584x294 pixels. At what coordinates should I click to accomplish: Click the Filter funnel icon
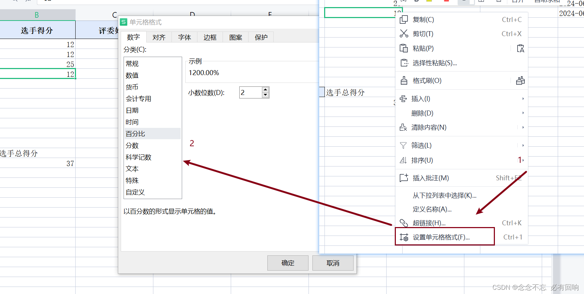(403, 145)
